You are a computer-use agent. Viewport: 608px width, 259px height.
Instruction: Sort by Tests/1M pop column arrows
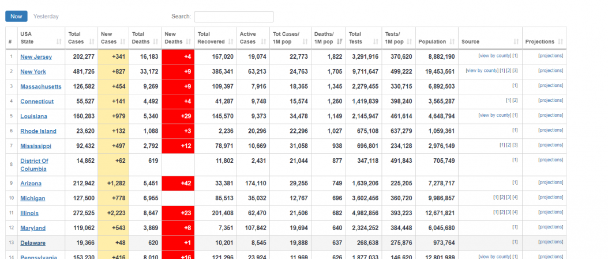tap(410, 41)
